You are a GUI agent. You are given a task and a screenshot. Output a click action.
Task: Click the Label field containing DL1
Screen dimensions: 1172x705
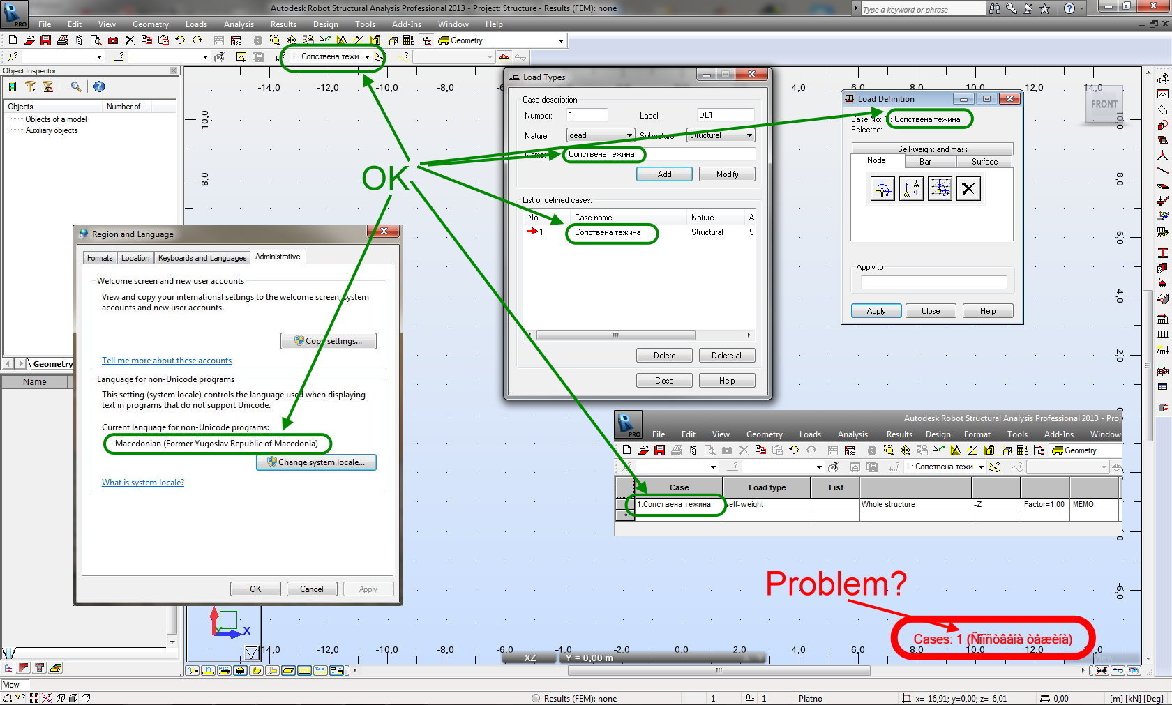(x=725, y=115)
